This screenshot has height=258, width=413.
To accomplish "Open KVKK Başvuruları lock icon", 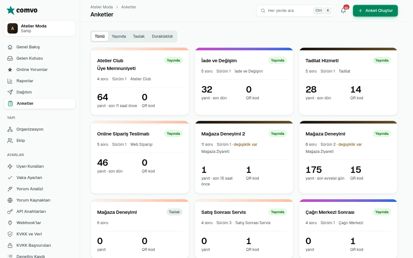I will [x=10, y=245].
